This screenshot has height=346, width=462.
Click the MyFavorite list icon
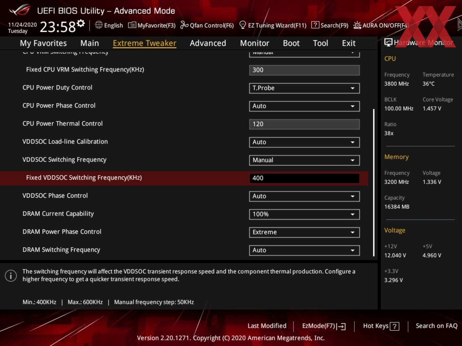click(132, 25)
